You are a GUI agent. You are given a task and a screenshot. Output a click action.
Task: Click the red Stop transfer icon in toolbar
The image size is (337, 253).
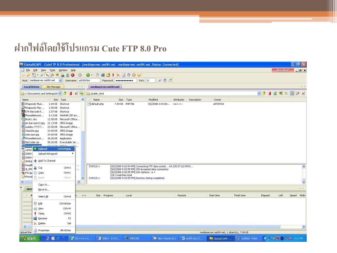pyautogui.click(x=73, y=75)
